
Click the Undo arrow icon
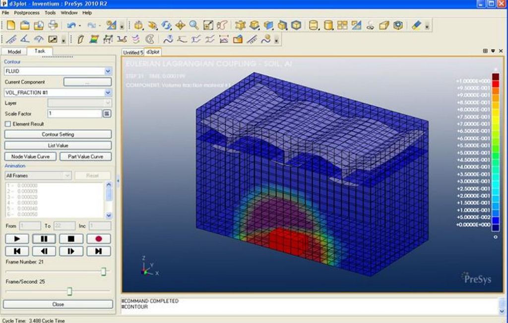point(71,25)
